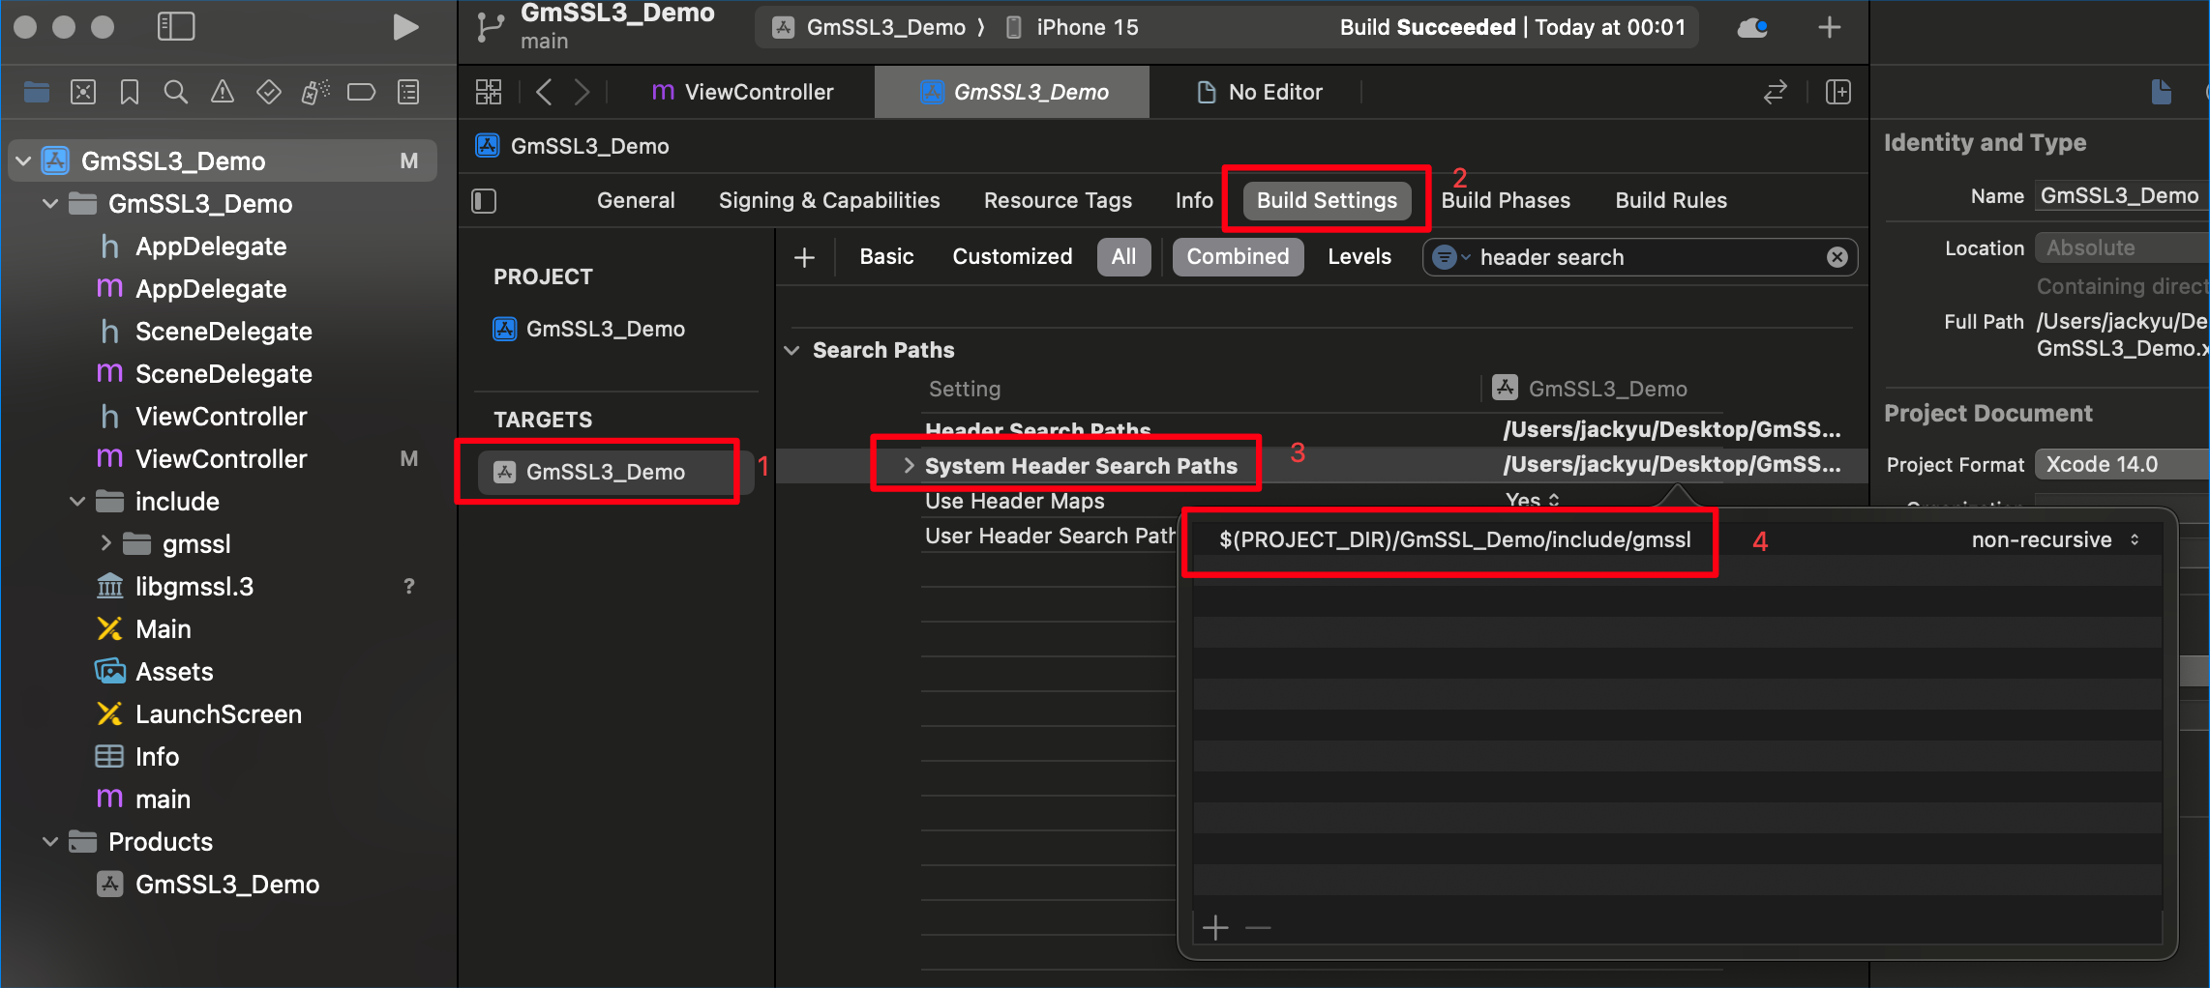Clear the header search filter text
The width and height of the screenshot is (2210, 988).
1837,257
